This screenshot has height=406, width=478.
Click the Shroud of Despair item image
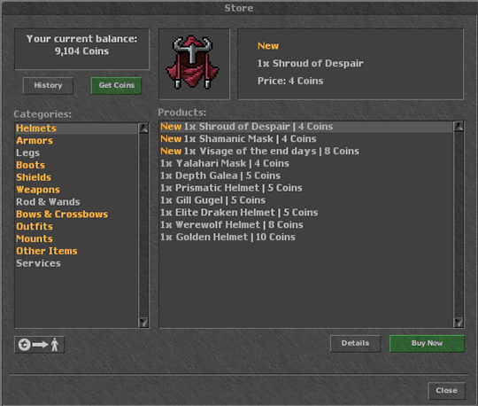pos(193,63)
